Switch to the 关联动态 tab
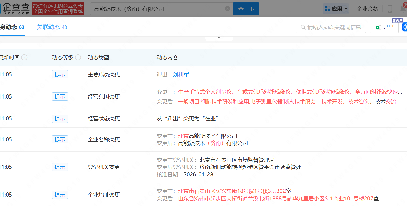The width and height of the screenshot is (407, 206). point(52,27)
